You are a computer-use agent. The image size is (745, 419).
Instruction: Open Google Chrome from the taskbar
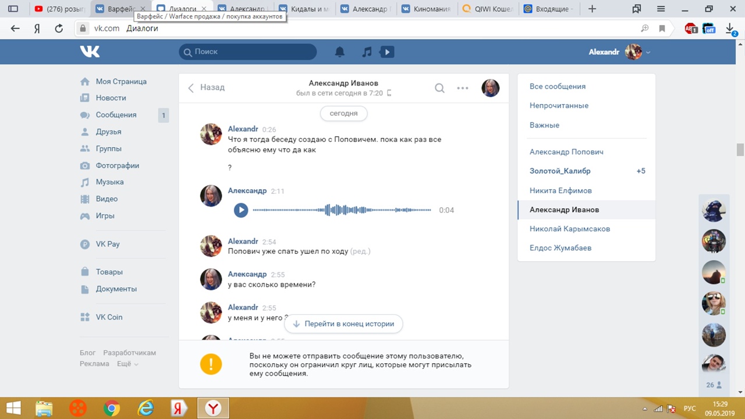[x=112, y=408]
